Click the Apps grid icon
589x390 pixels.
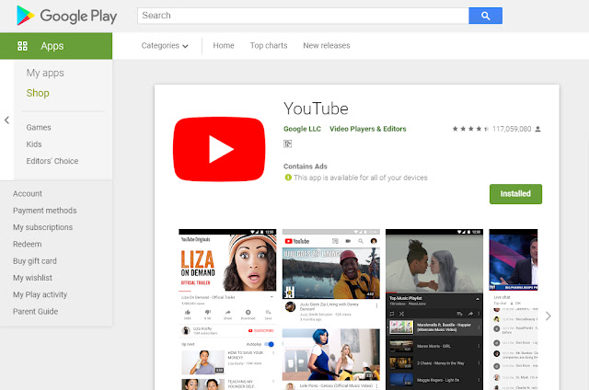22,46
